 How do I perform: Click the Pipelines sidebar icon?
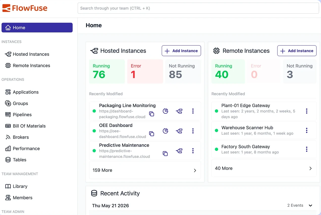click(x=8, y=115)
